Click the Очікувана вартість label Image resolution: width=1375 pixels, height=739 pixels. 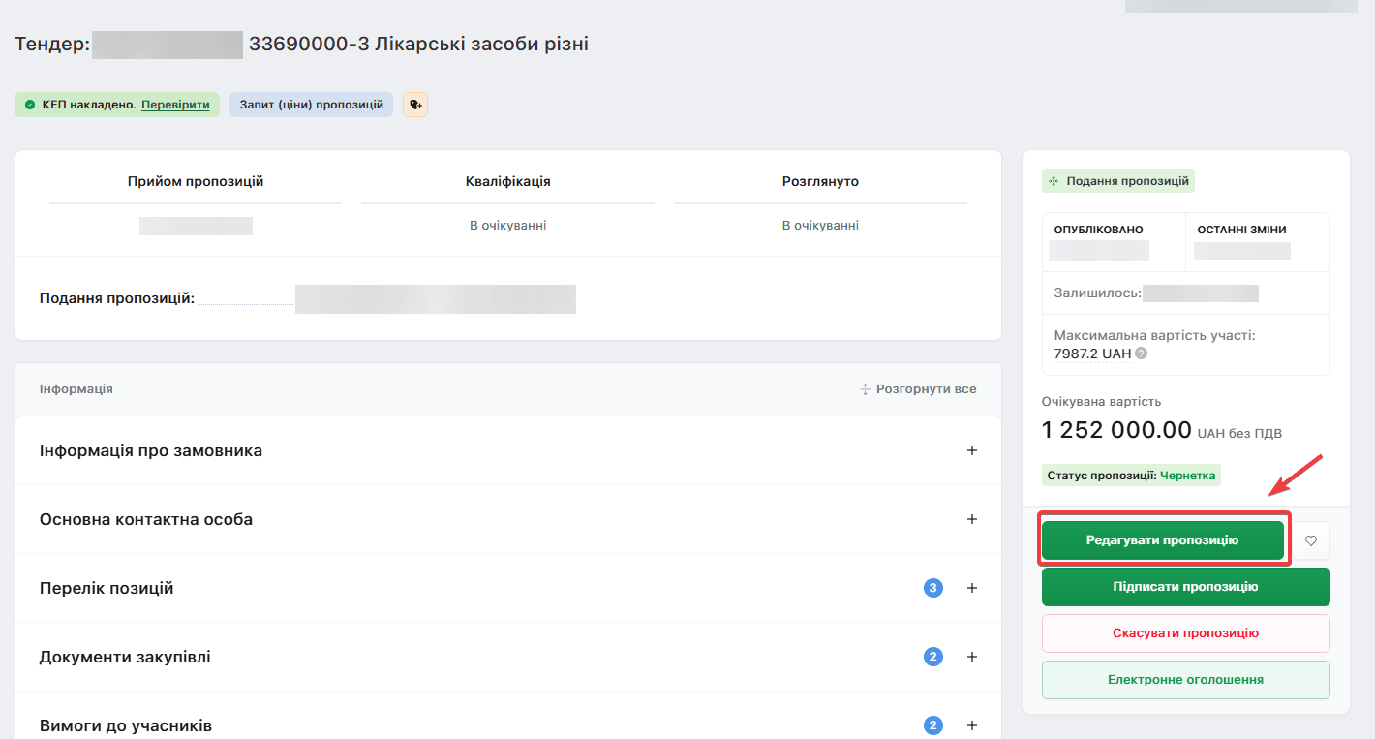pos(1101,402)
